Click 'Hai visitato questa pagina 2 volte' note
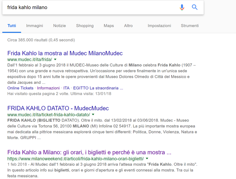 (x=59, y=94)
